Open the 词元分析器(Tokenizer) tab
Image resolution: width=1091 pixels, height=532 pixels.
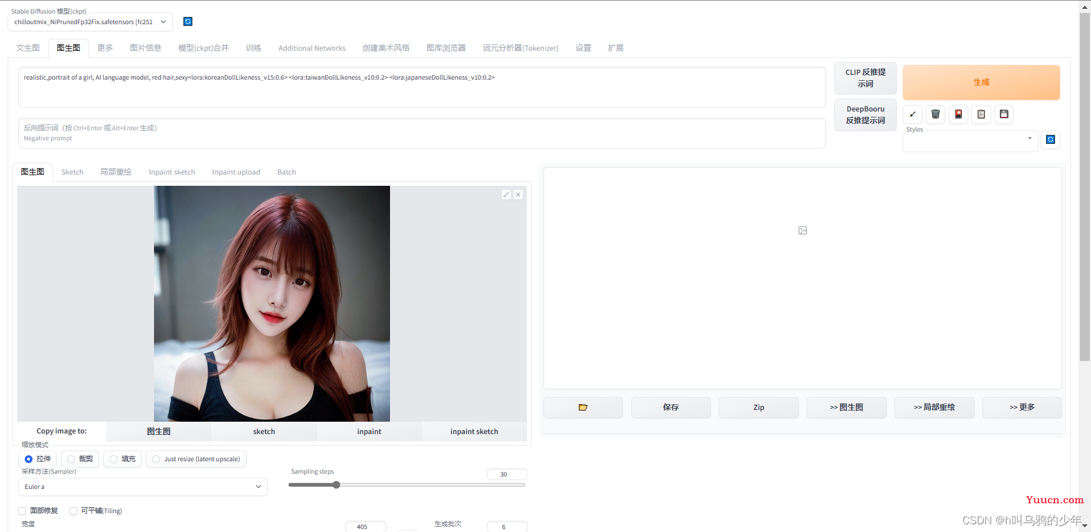tap(520, 48)
